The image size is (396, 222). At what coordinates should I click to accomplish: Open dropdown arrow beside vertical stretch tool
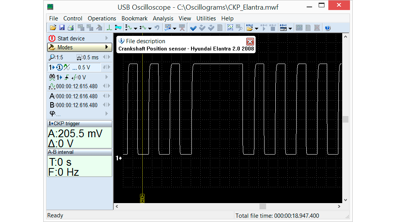[135, 28]
